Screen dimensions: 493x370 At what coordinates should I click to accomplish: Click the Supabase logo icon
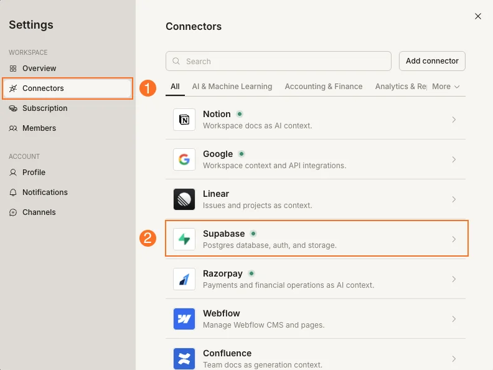(184, 239)
